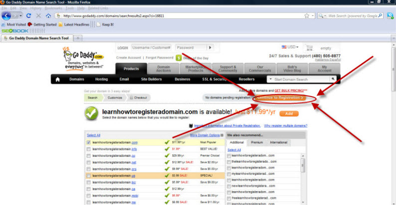This screenshot has height=205, width=396.
Task: Check the learnhowtoregisteradomain.ca box
Action: click(x=88, y=189)
